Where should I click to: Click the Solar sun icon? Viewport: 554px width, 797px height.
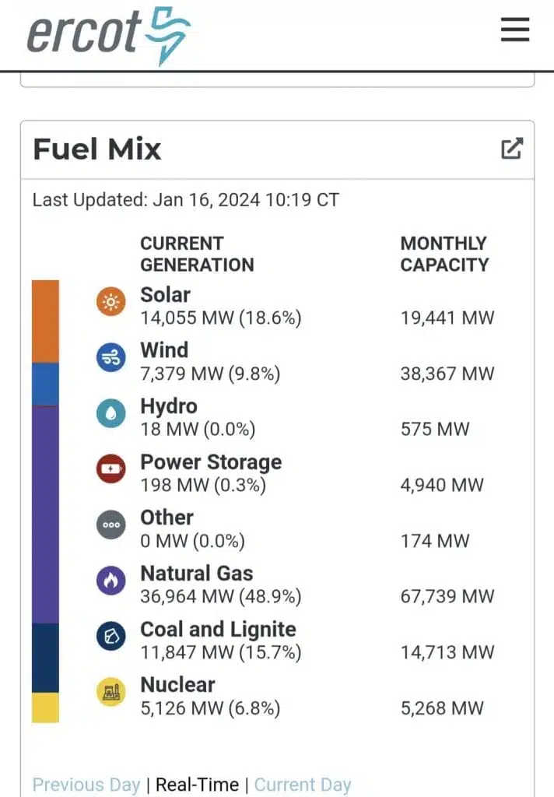[111, 302]
